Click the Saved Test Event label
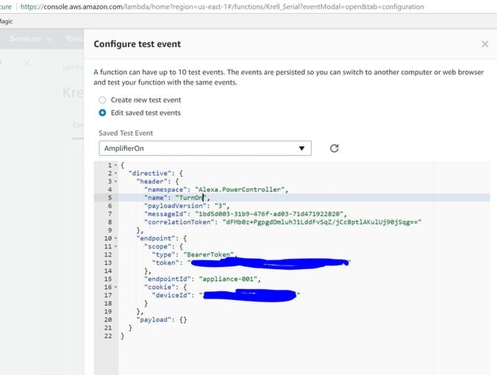 pos(126,133)
